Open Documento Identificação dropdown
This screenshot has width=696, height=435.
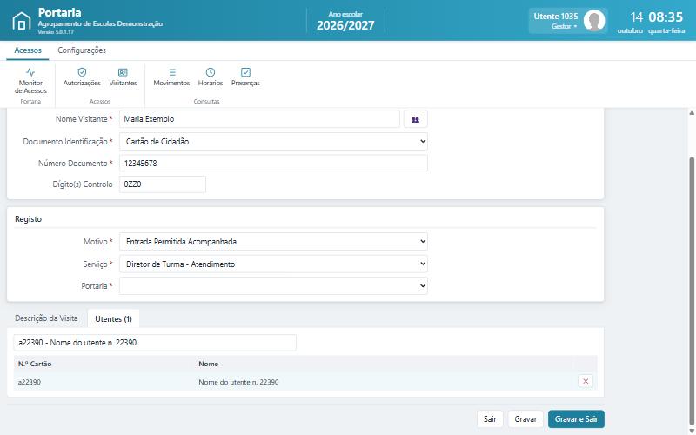(x=273, y=142)
